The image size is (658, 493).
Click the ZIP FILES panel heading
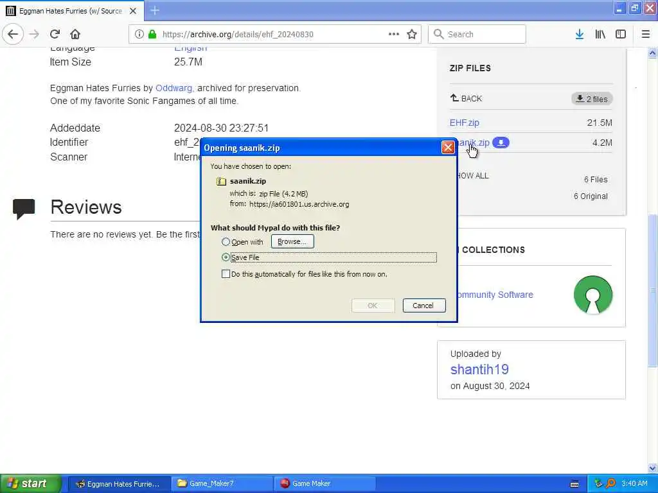[x=470, y=68]
